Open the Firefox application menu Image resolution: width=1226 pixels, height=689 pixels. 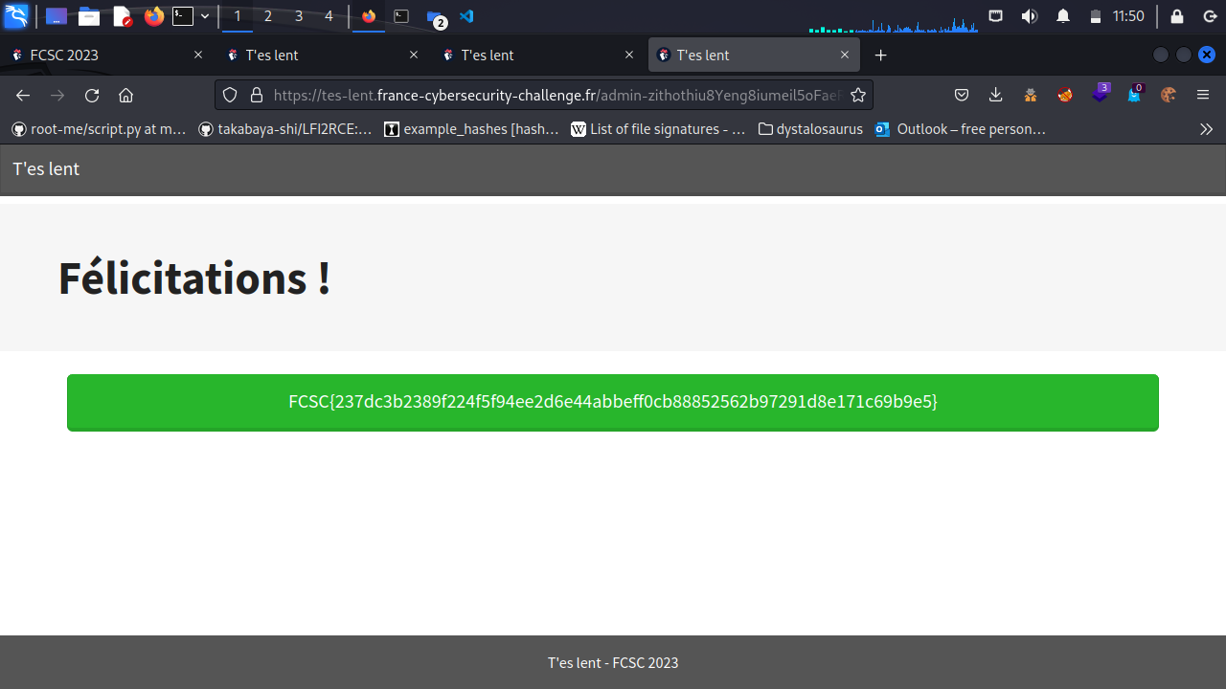pos(1203,95)
